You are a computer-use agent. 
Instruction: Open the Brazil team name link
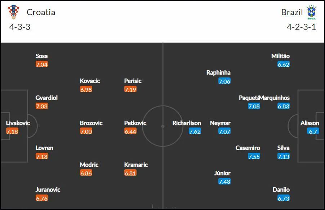point(292,12)
